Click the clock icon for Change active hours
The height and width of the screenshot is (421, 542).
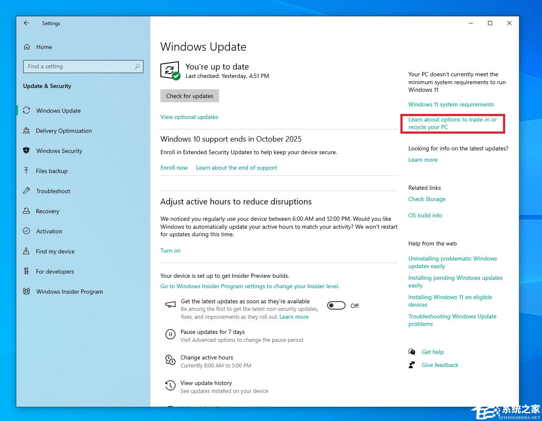click(170, 360)
